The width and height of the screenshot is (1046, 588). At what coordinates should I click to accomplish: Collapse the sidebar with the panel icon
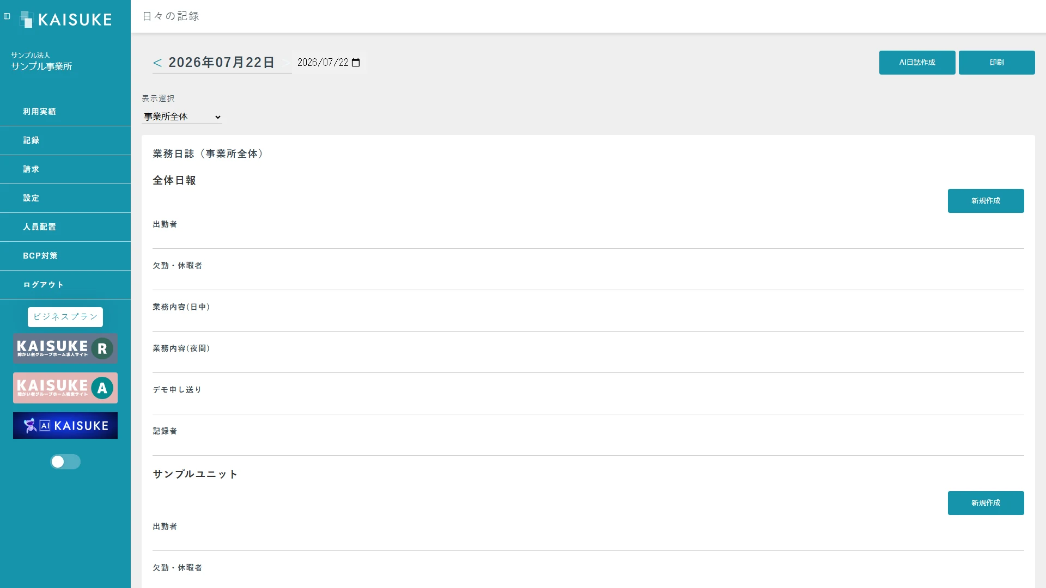coord(7,16)
